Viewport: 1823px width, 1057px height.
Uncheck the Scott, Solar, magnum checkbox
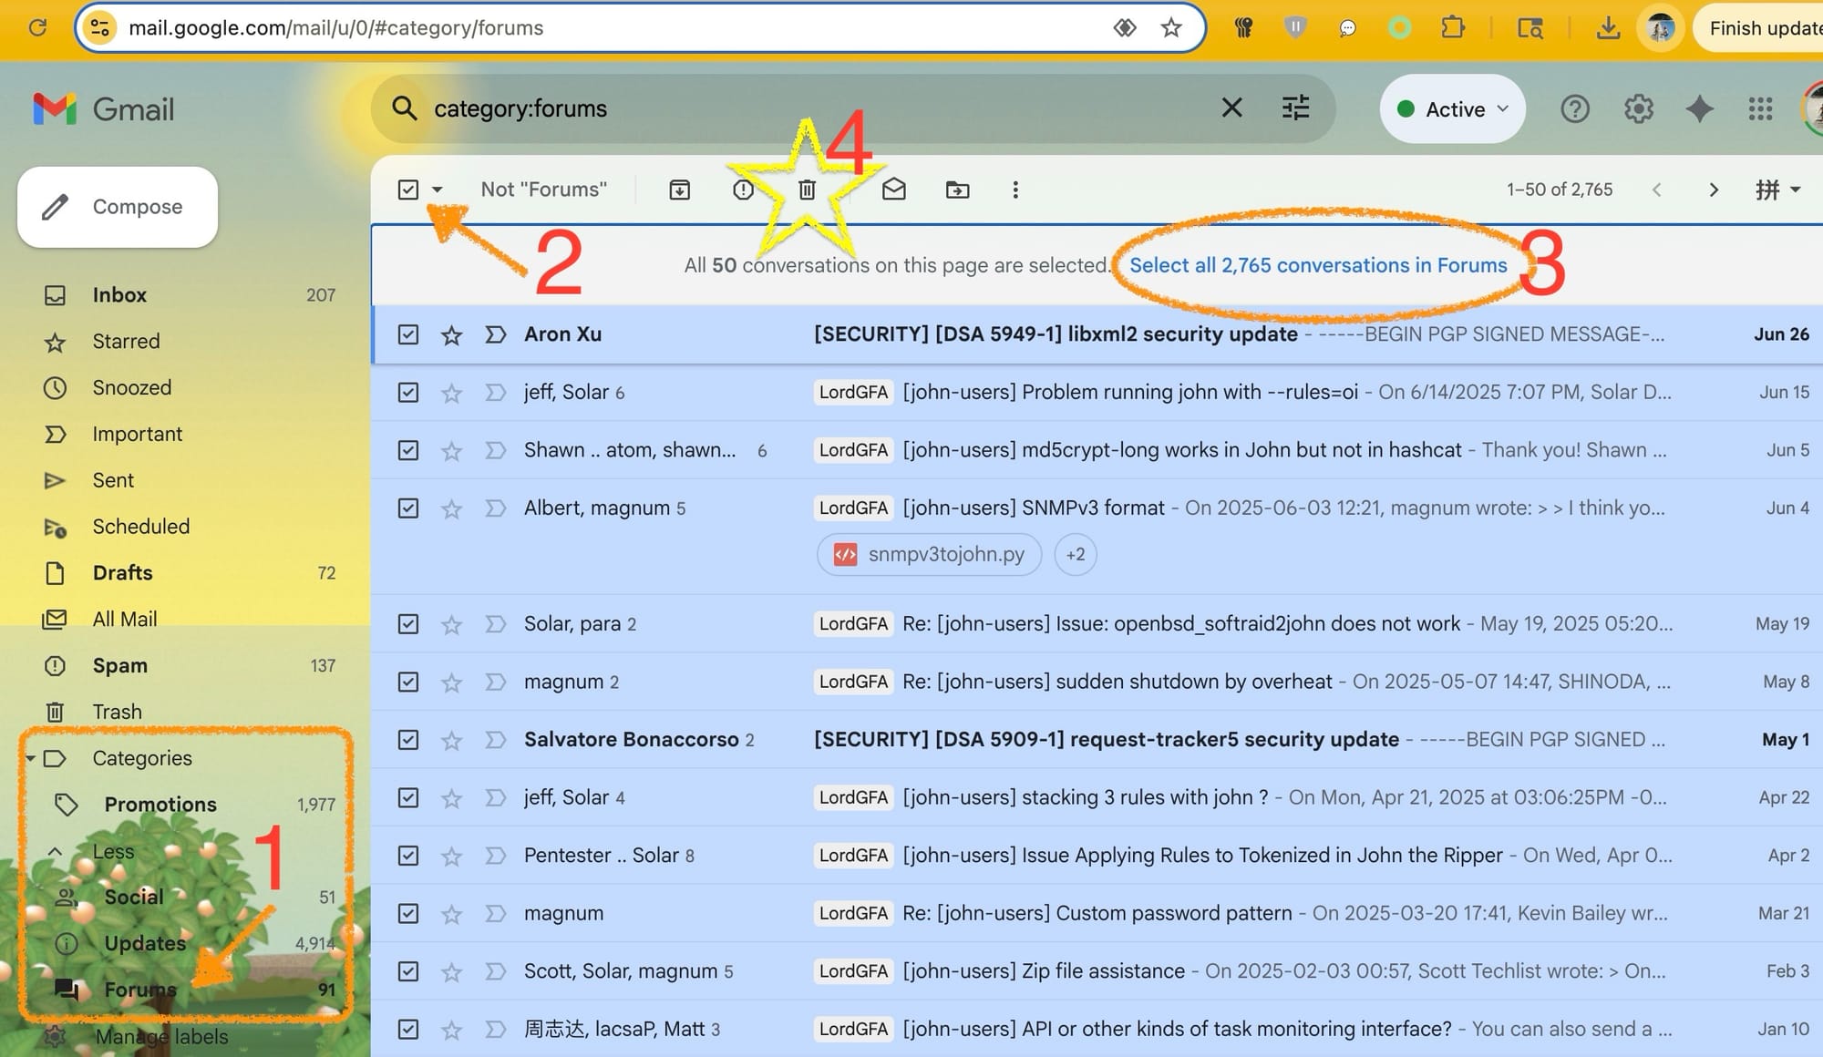408,971
